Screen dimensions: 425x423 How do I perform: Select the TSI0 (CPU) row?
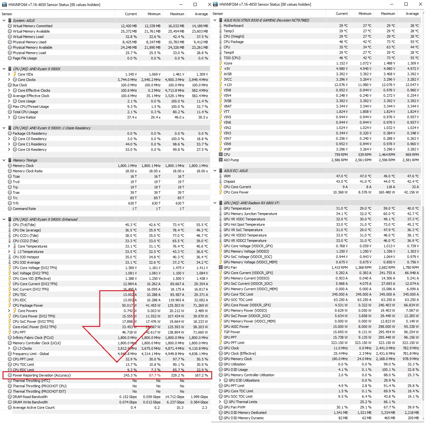(316, 58)
